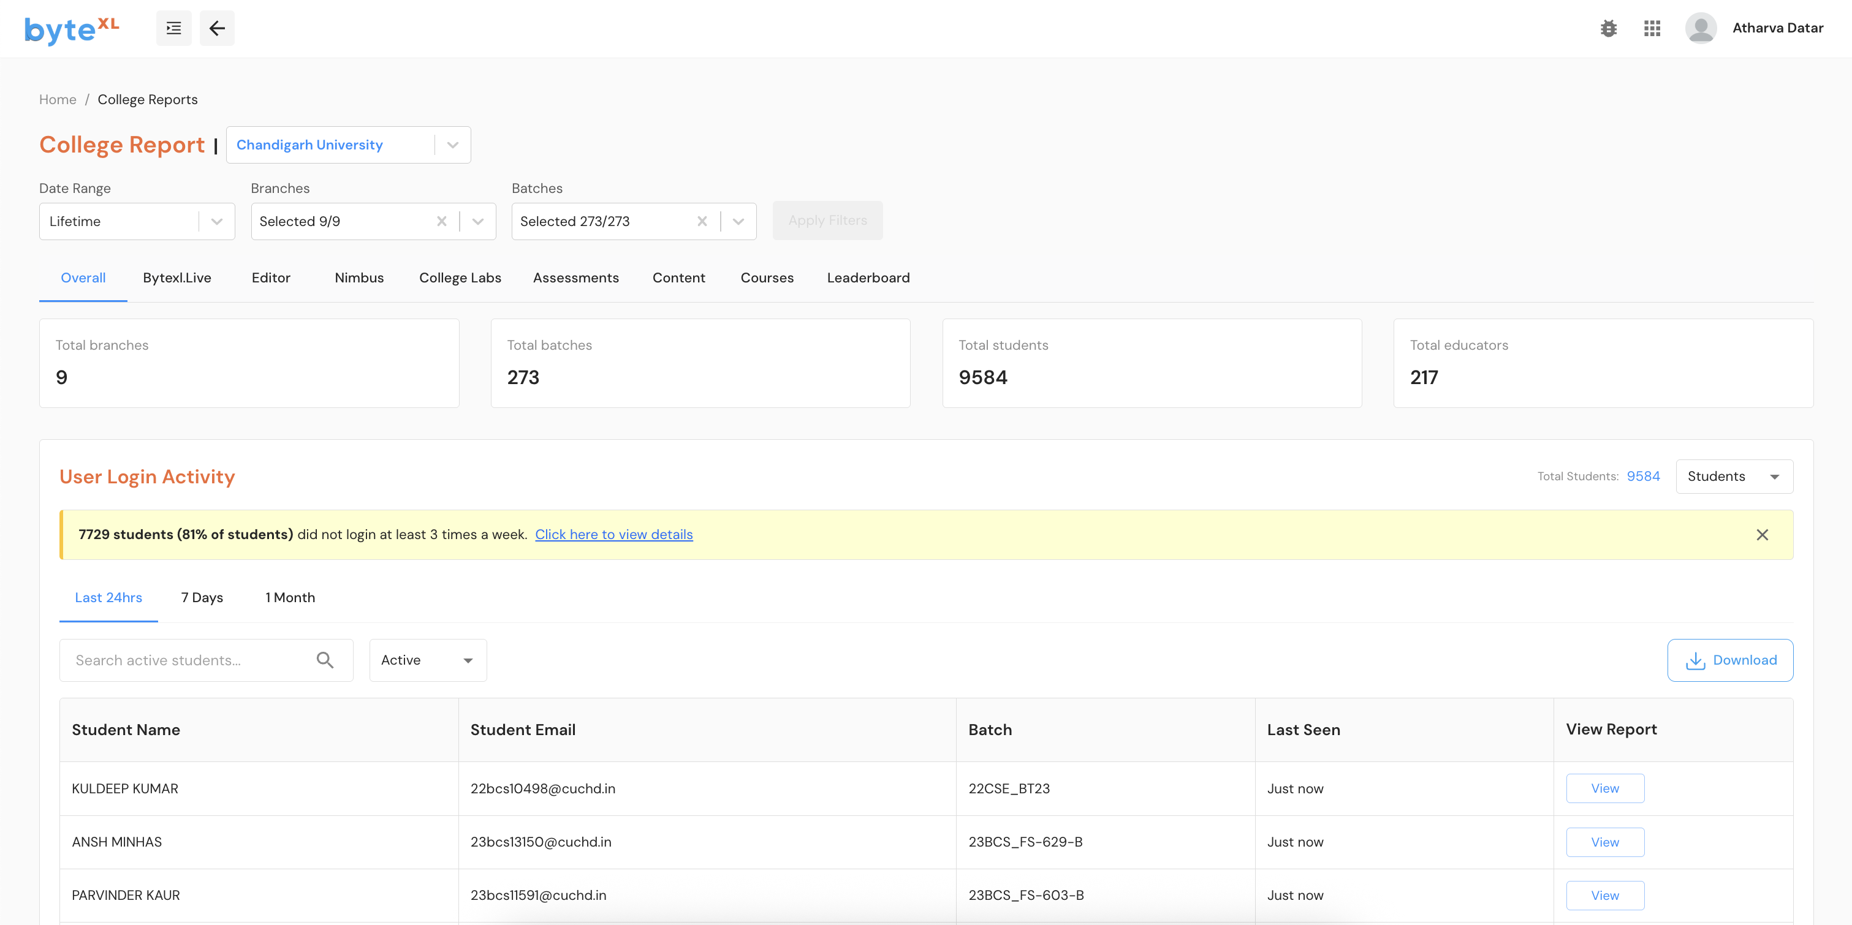Focus the Search active students field
Image resolution: width=1852 pixels, height=925 pixels.
pyautogui.click(x=187, y=660)
